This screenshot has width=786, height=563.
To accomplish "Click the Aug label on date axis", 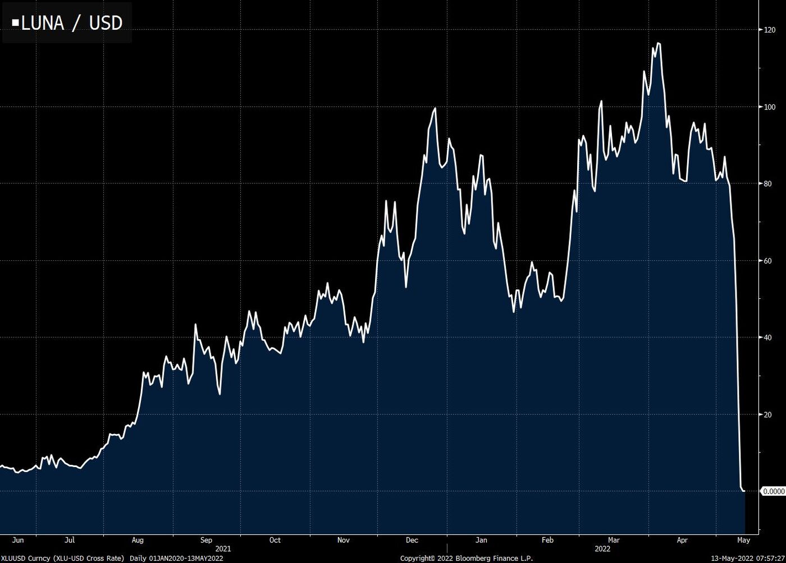I will (x=138, y=540).
